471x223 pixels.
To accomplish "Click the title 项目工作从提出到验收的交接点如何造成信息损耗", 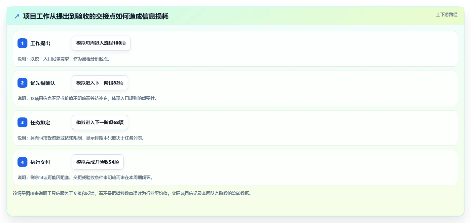I will coord(96,16).
